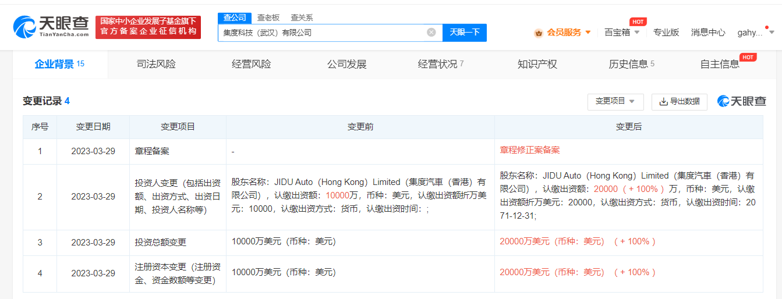This screenshot has height=299, width=782.
Task: Open the 经营状况 tab
Action: click(441, 64)
